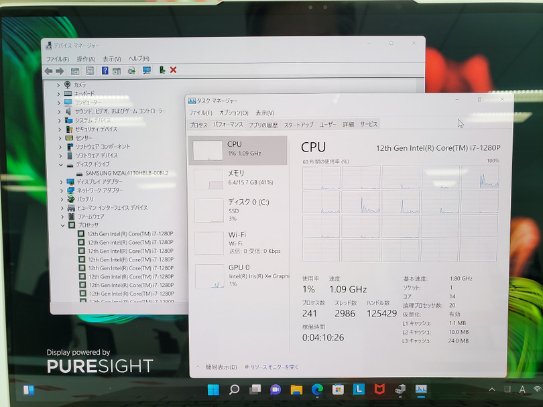This screenshot has height=407, width=543.
Task: Click Back arrow in Device Manager toolbar
Action: point(49,71)
